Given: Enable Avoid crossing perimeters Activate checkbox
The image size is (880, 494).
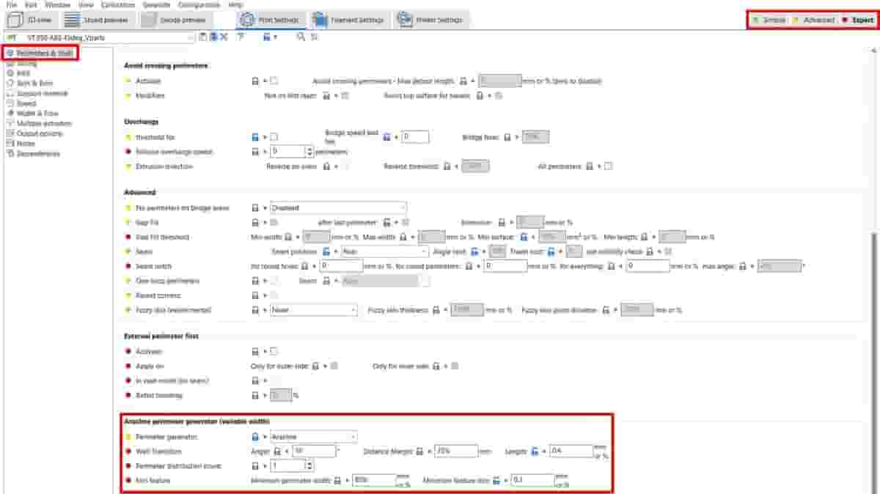Looking at the screenshot, I should (274, 81).
